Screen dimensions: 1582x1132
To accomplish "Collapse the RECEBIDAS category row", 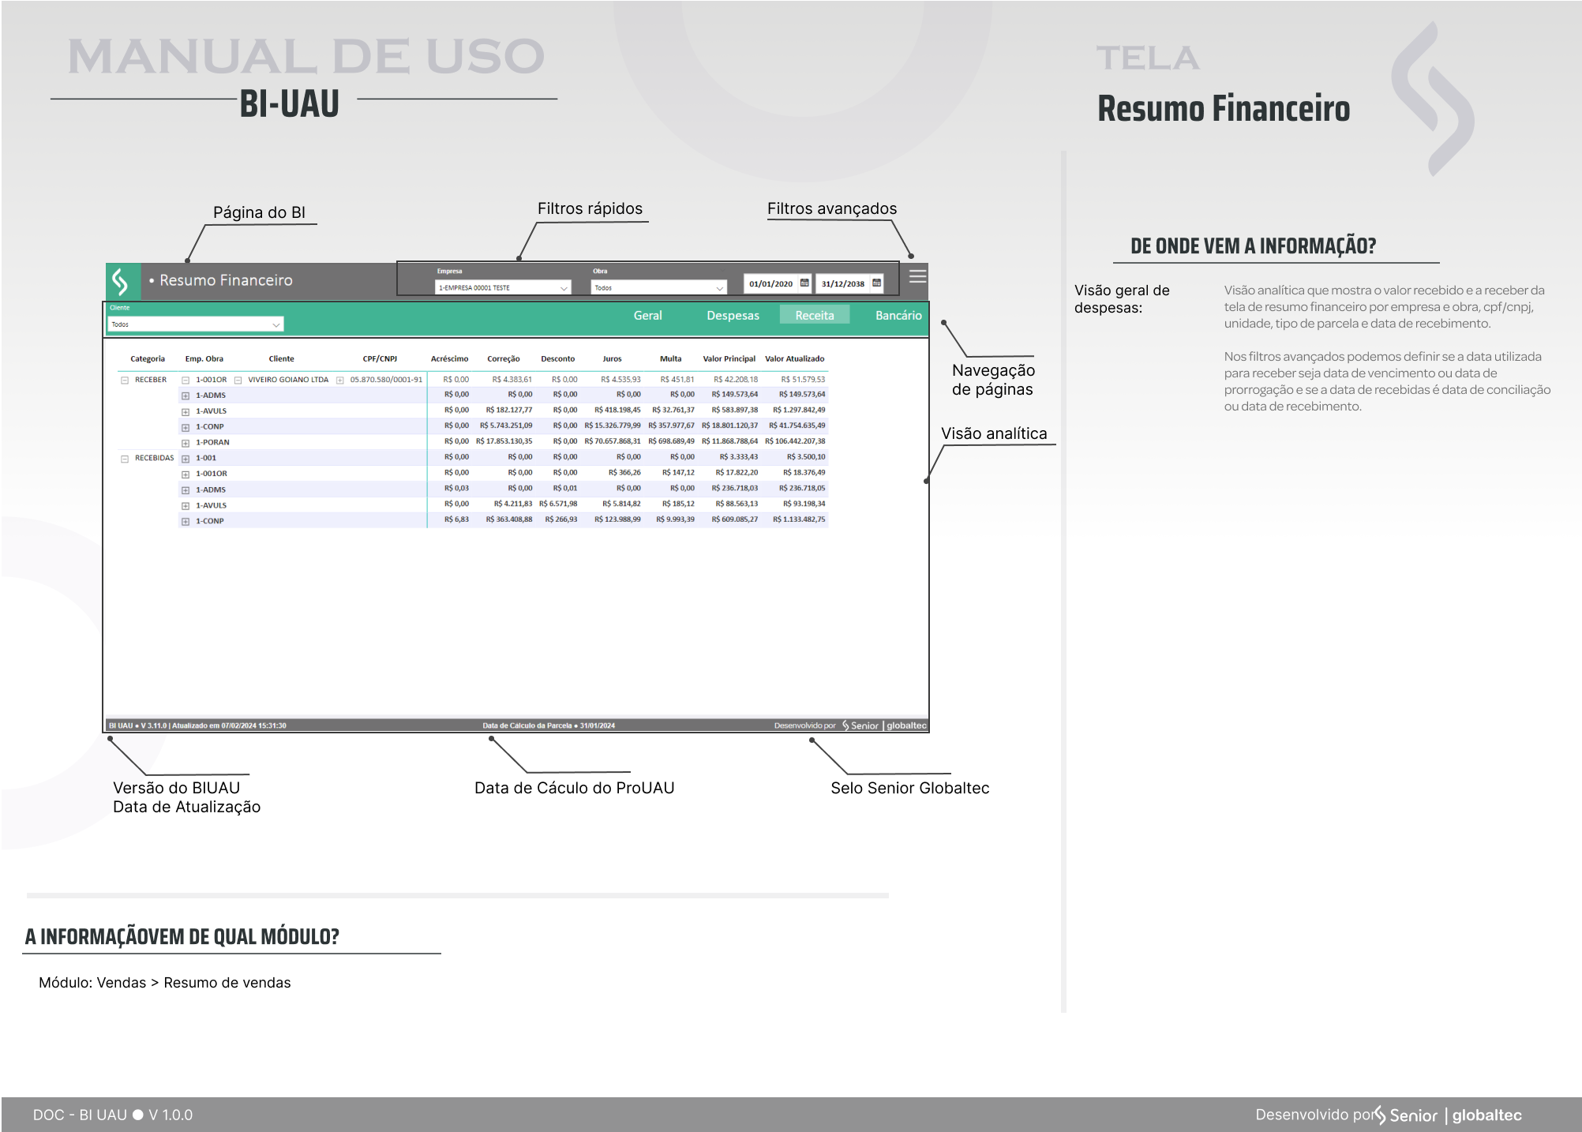I will click(125, 459).
